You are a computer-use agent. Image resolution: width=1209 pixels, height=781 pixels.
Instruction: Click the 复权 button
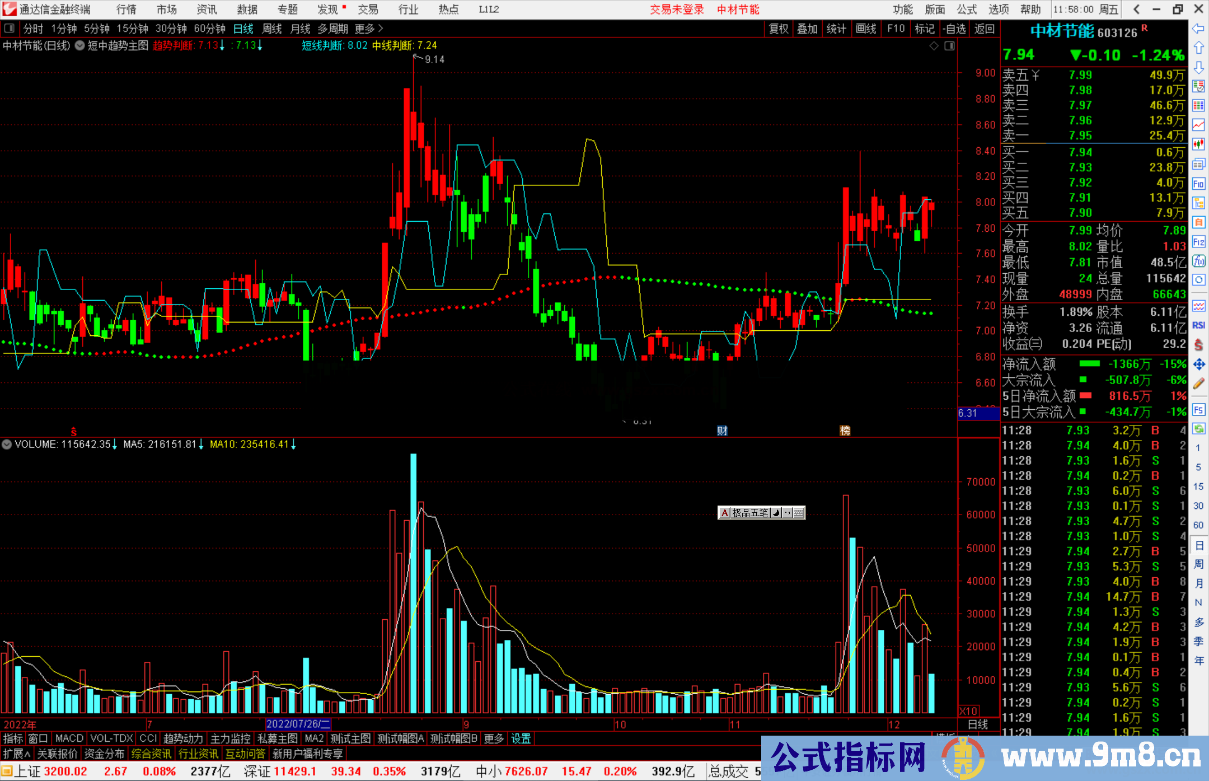778,29
